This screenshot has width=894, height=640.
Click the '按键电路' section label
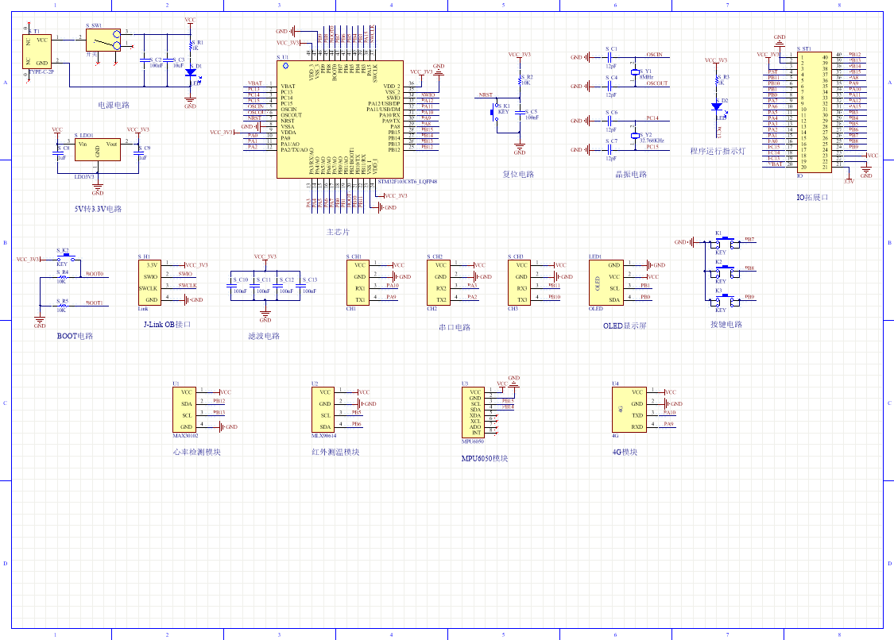click(x=726, y=324)
